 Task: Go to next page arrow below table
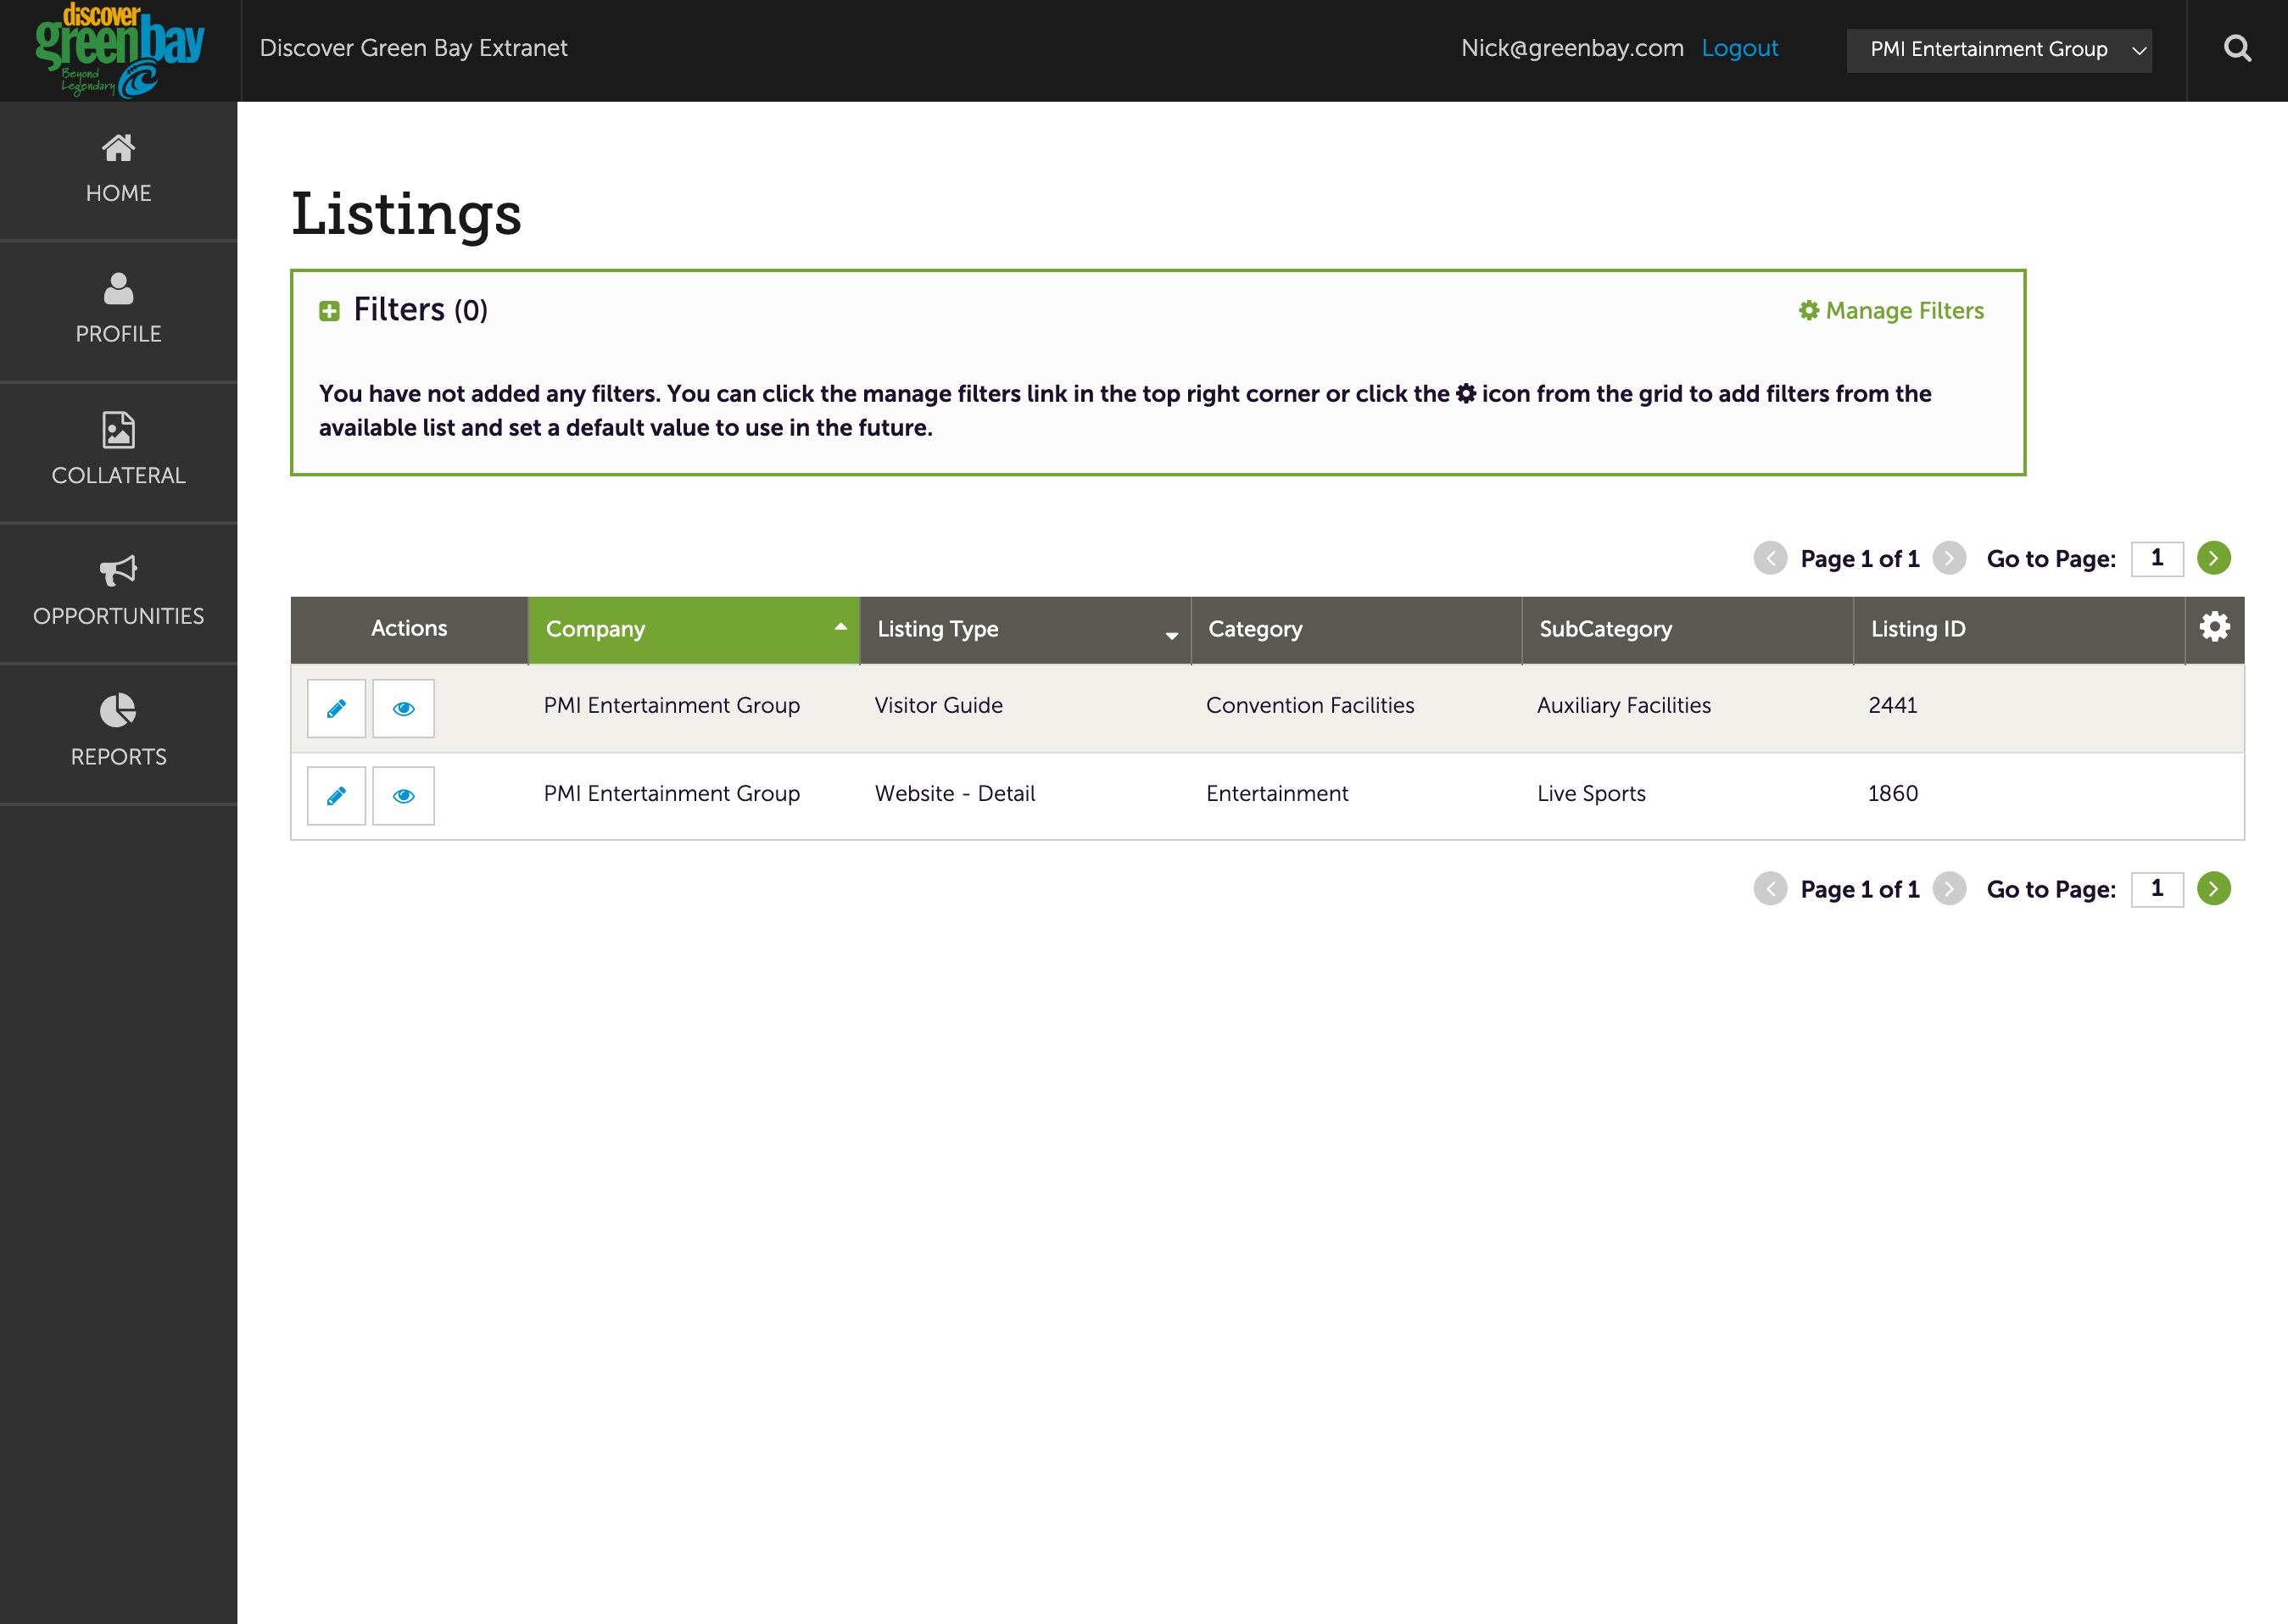coord(1949,889)
